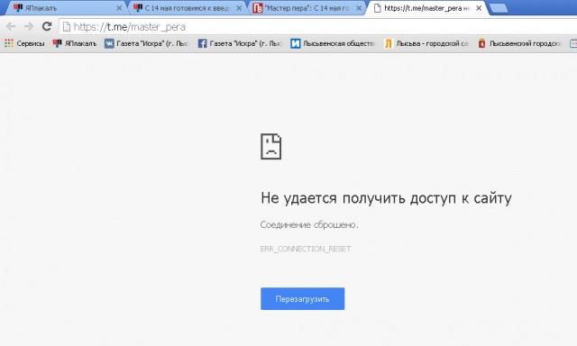Click the ERR_CONNECTION_RESET error code text
This screenshot has height=346, width=577.
[306, 249]
